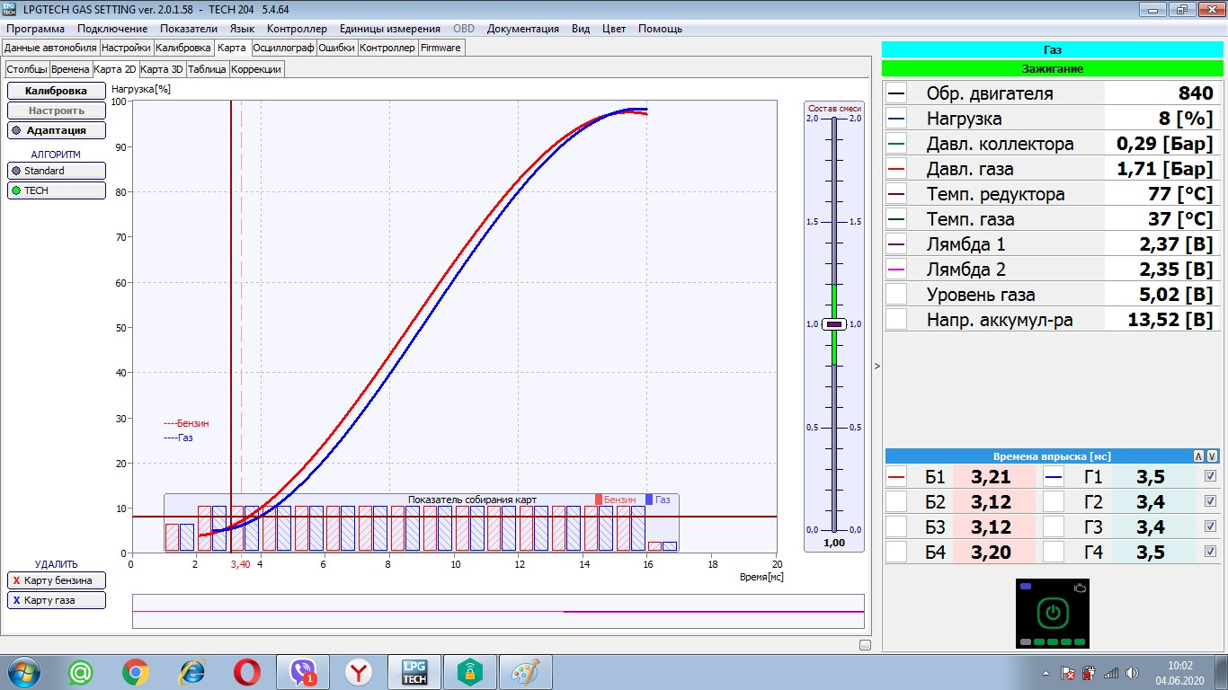1228x690 pixels.
Task: Click the Калибровка button on left panel
Action: point(56,91)
